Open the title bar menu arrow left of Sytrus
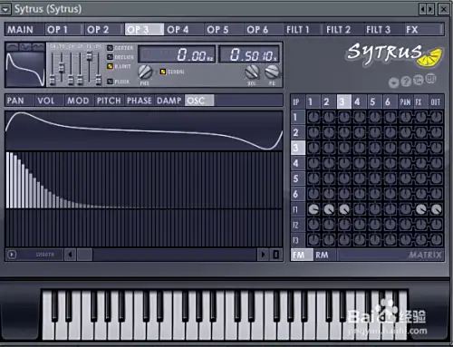This screenshot has height=347, width=453. [x=5, y=9]
